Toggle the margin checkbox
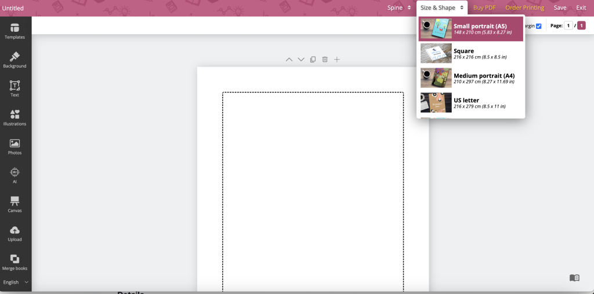 coord(539,26)
